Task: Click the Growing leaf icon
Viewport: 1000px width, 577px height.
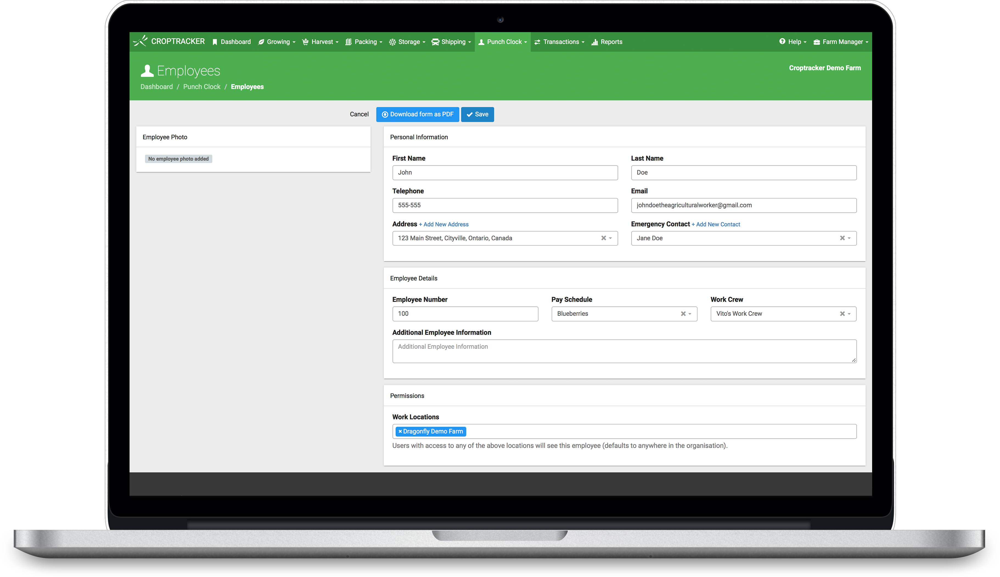Action: (x=261, y=42)
